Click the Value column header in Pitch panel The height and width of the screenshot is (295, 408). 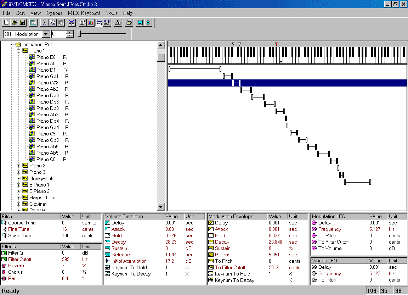[x=71, y=216]
